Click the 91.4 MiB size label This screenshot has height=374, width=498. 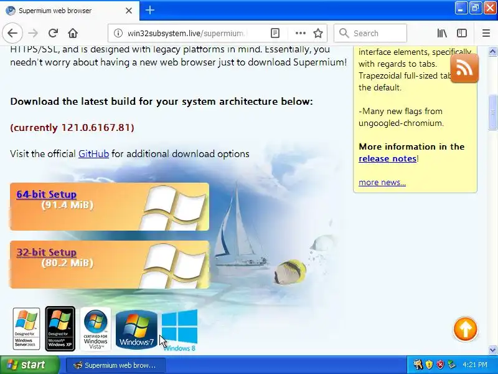click(67, 205)
